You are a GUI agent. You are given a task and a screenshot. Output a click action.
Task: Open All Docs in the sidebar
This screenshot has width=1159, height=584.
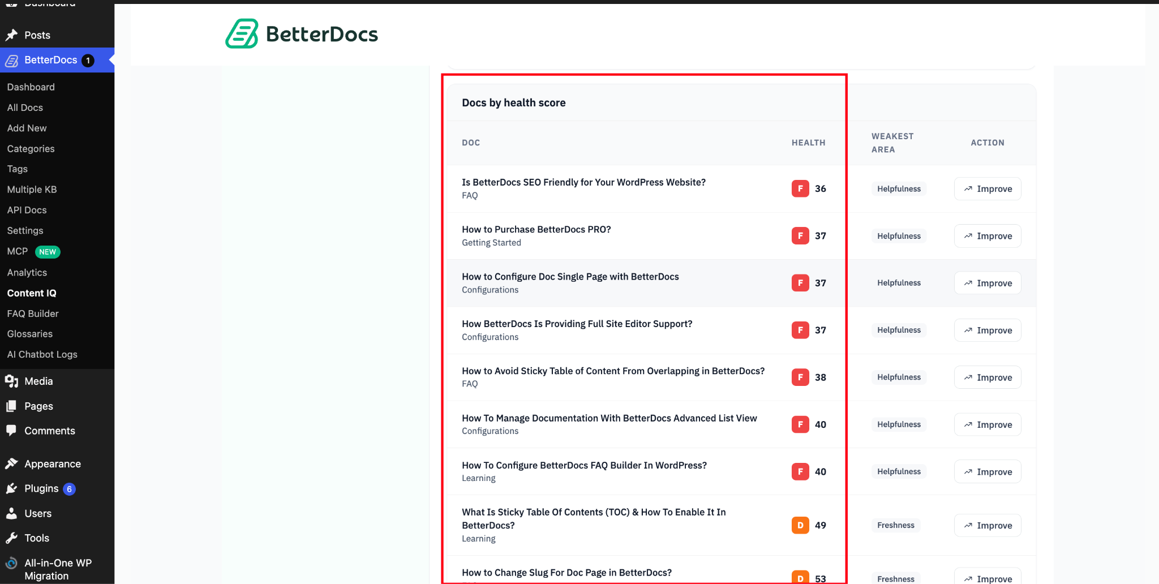point(25,108)
